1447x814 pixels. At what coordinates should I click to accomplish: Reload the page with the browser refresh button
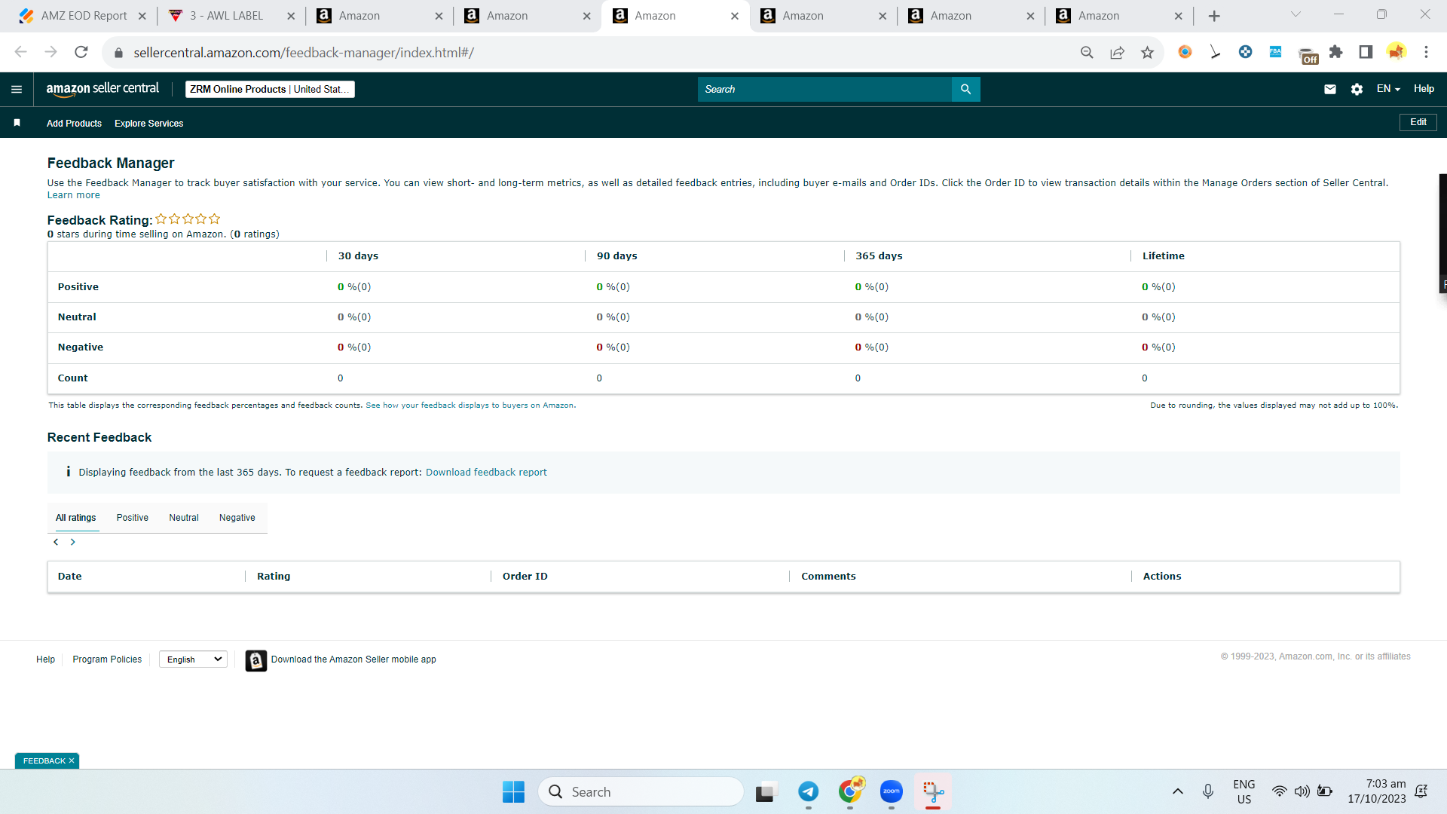point(81,52)
